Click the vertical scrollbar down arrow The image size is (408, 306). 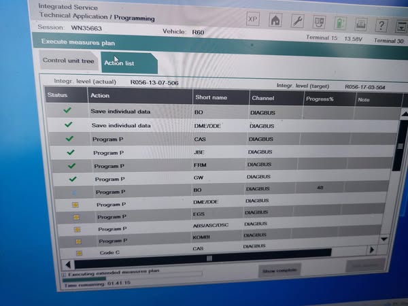(x=384, y=239)
